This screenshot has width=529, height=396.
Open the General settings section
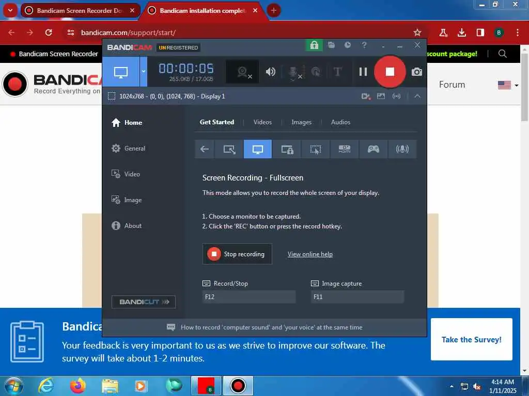click(128, 148)
